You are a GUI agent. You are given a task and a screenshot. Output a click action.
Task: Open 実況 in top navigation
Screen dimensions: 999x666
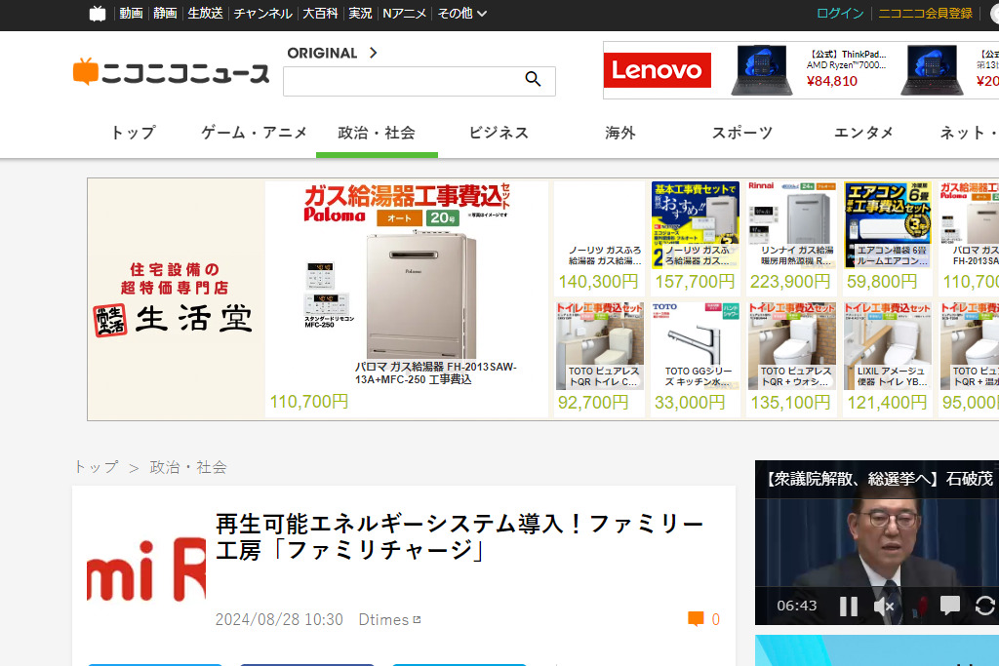tap(360, 14)
